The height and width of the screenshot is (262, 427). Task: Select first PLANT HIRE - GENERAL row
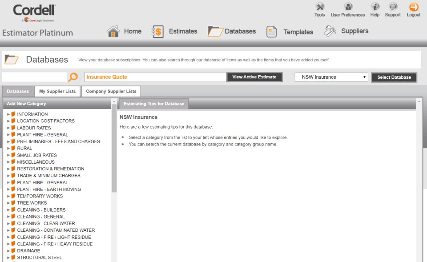coord(43,135)
